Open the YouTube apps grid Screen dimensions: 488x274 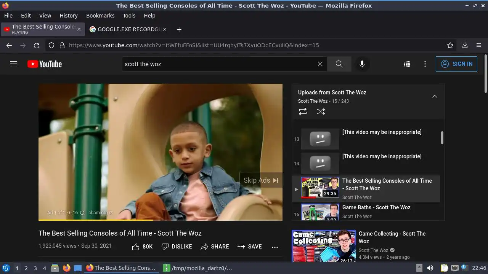click(407, 64)
